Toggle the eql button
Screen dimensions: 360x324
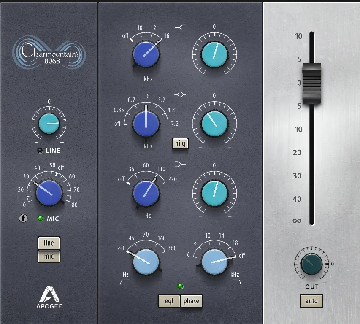coord(169,301)
